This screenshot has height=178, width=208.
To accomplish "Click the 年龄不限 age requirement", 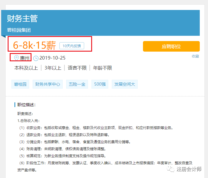I will pos(103,68).
